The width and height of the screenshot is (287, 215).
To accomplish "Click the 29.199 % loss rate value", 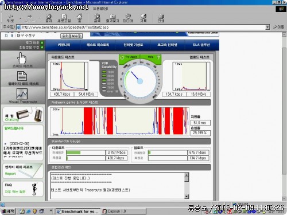I will point(200,133).
